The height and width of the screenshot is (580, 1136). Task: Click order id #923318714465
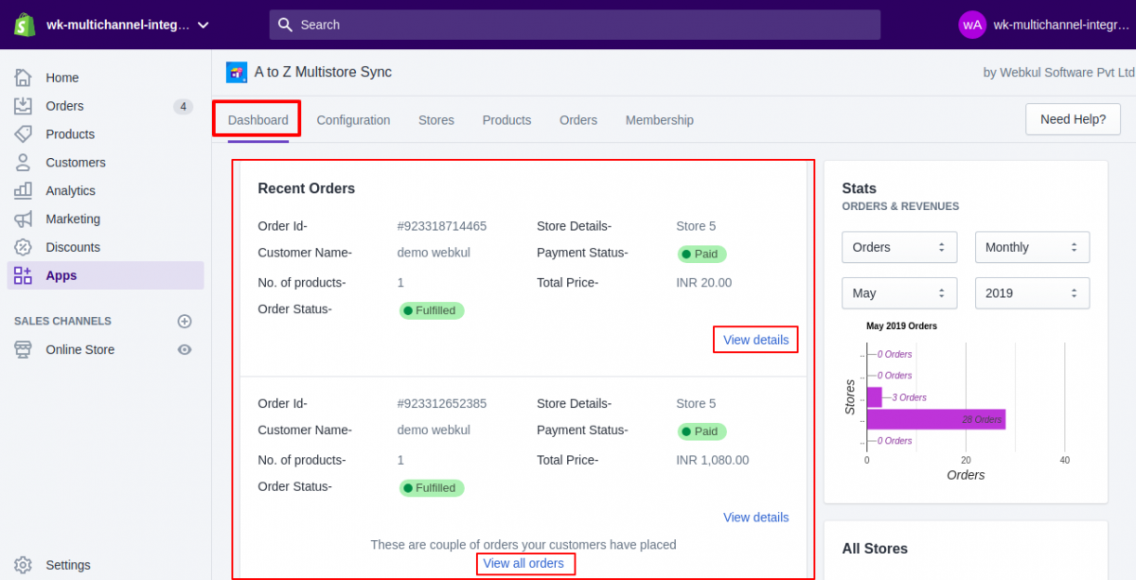coord(442,226)
